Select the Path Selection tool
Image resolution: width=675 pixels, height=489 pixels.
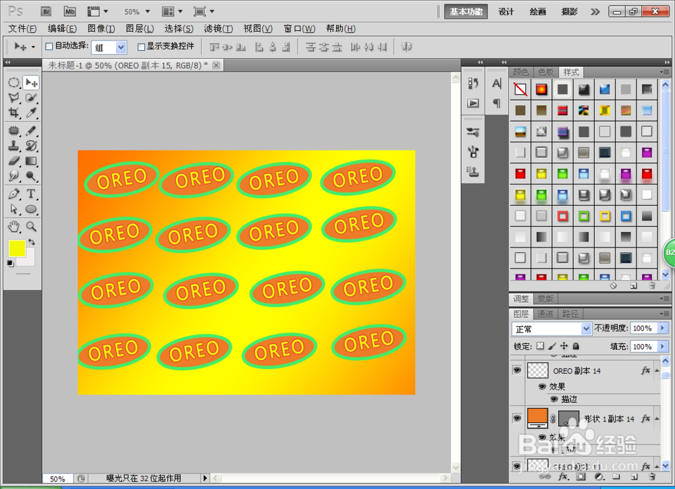pyautogui.click(x=13, y=209)
